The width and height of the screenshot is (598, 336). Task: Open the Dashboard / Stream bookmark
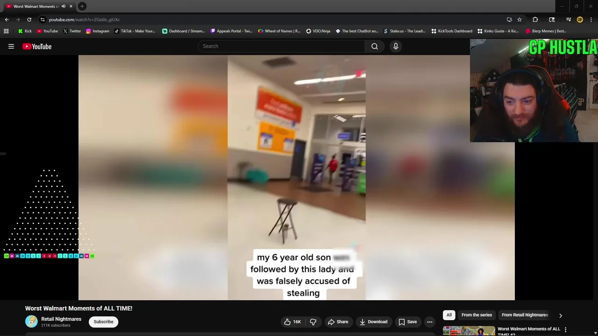pos(184,31)
